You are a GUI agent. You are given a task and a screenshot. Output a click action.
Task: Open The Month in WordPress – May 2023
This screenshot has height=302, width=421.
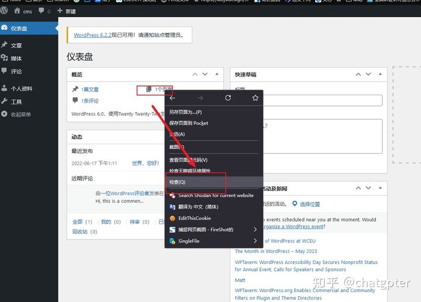(276, 251)
